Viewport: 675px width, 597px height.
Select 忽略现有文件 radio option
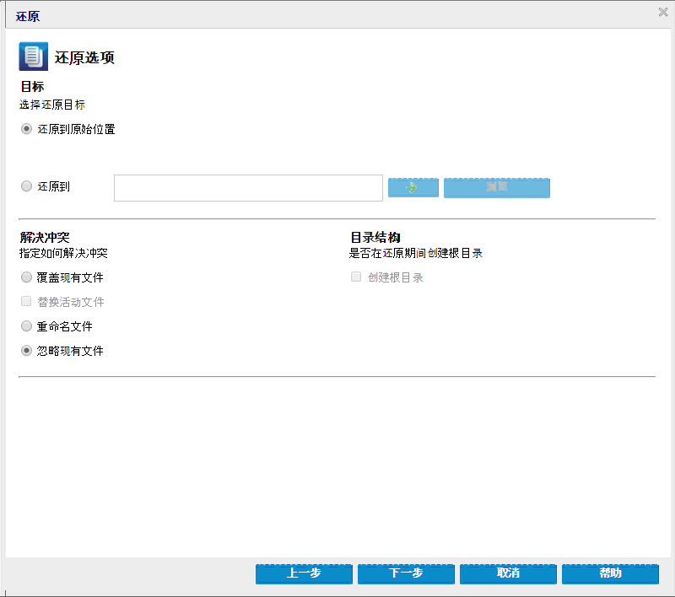(26, 351)
